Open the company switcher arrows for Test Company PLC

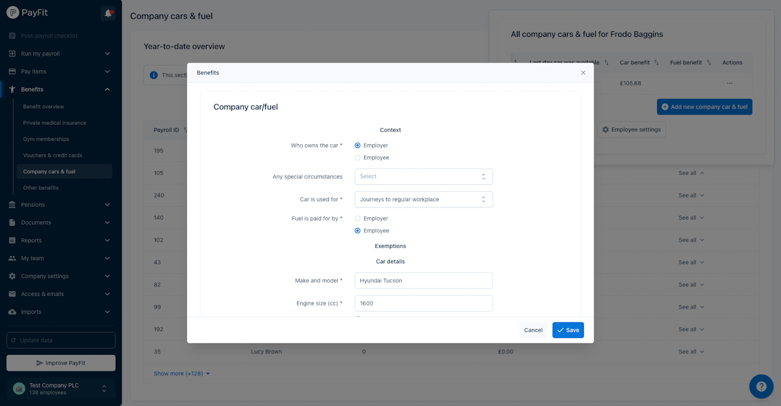pyautogui.click(x=104, y=389)
